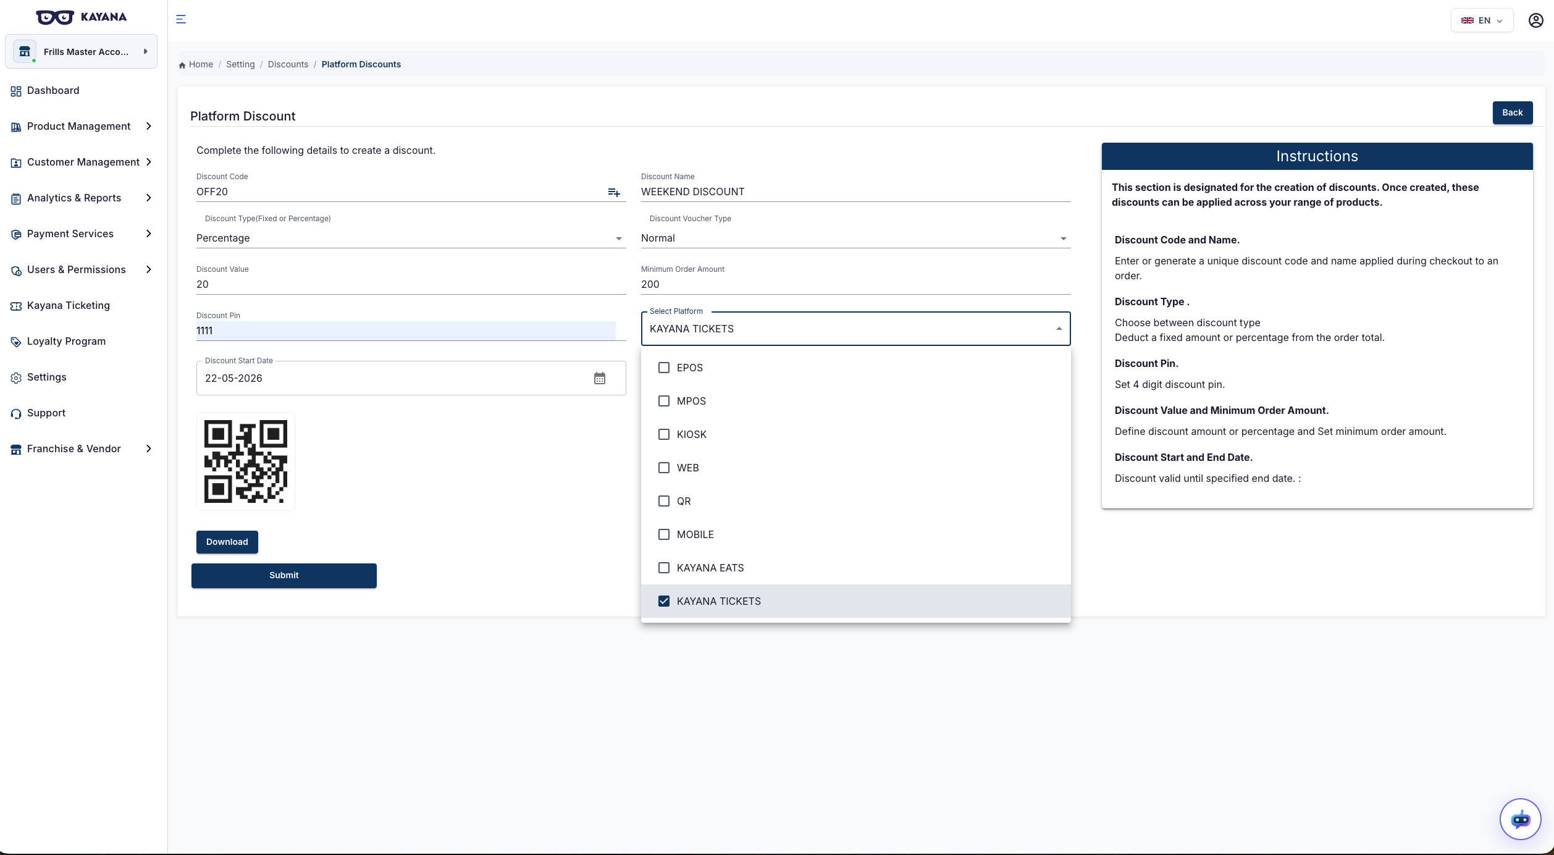
Task: Click the generate discount code icon
Action: click(614, 193)
